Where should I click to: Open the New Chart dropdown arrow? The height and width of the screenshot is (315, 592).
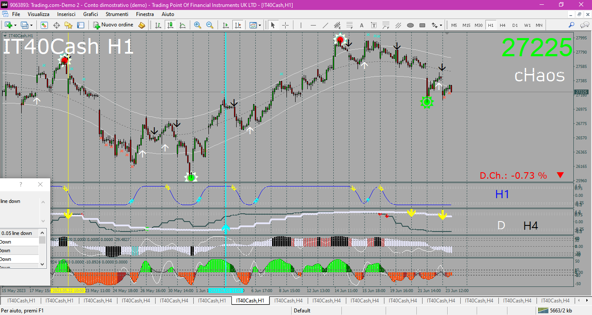coord(15,25)
